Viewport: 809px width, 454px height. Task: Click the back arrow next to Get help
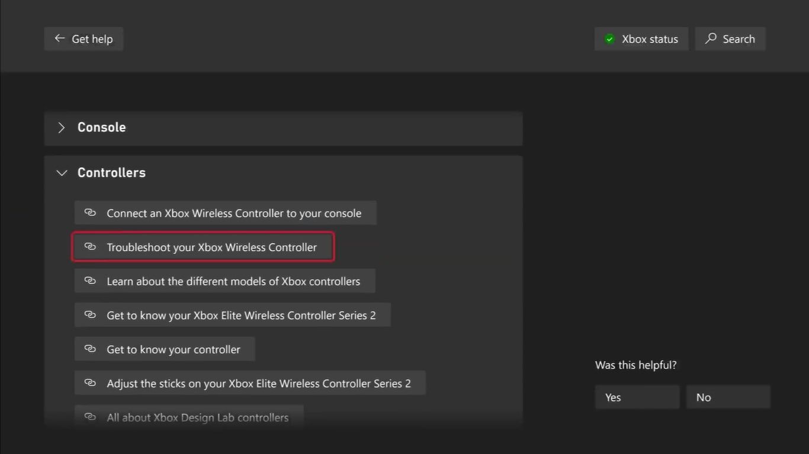tap(59, 38)
